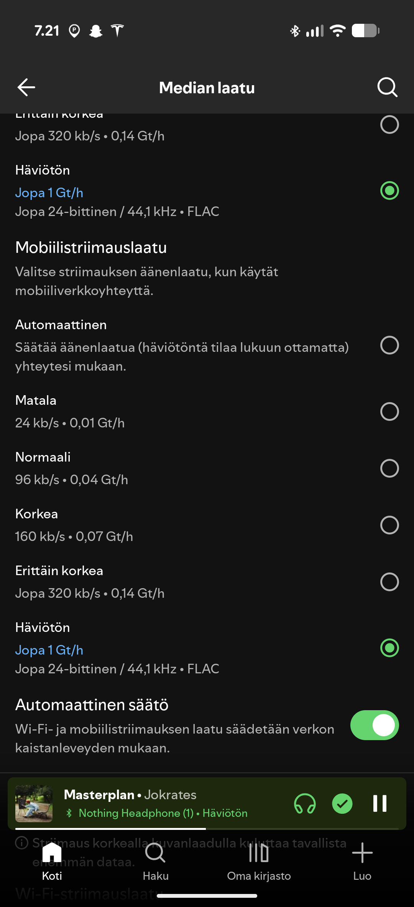Disable the Automaattinen säätö toggle
Screen dimensions: 414x907
pos(375,725)
